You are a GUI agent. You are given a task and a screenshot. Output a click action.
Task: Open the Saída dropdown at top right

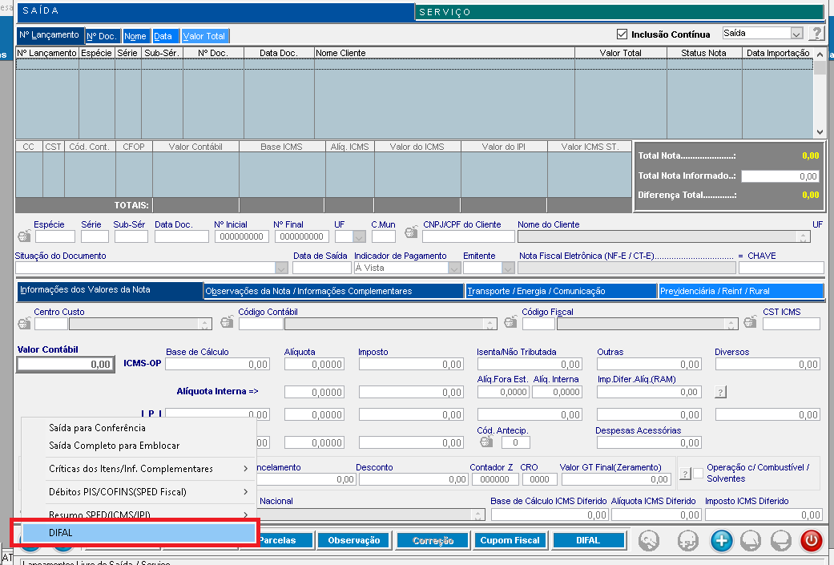tap(796, 34)
